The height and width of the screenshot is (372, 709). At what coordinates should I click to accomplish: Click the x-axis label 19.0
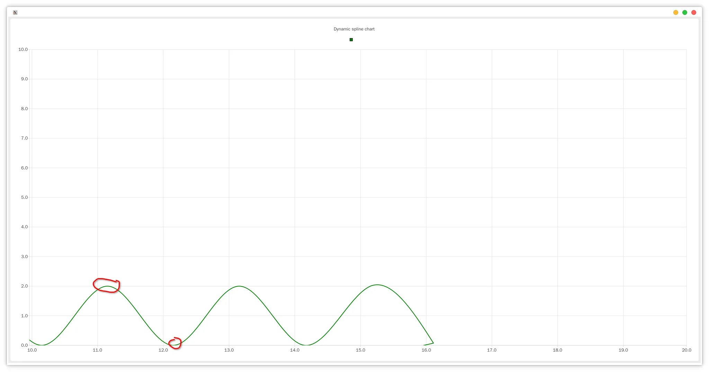click(623, 350)
